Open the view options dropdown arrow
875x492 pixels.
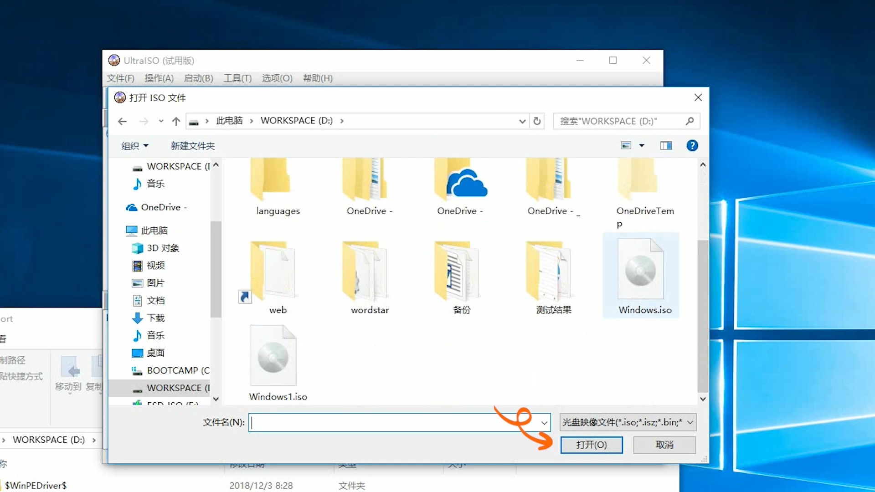point(642,146)
